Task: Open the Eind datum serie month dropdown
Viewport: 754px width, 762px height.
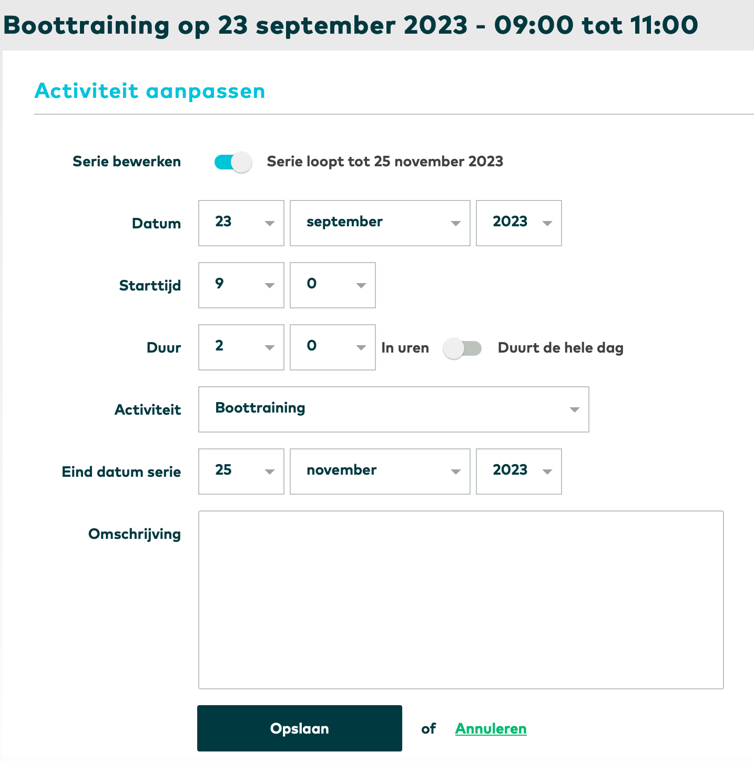Action: click(380, 472)
